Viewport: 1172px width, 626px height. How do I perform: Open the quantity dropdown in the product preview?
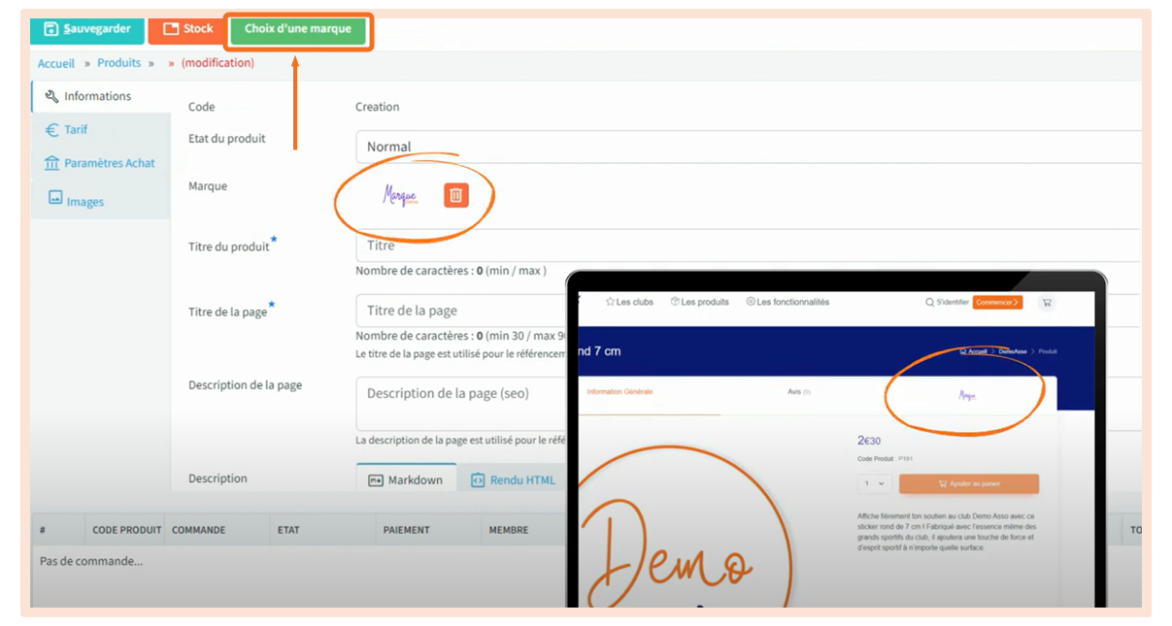[875, 483]
